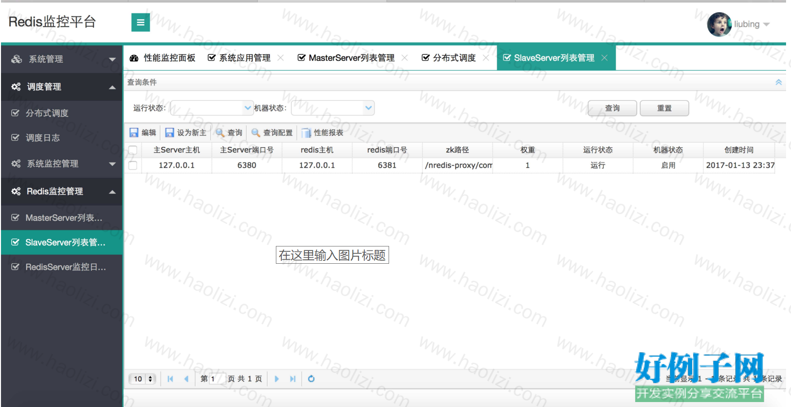791x407 pixels.
Task: Open RedisServer监控日志 in the sidebar
Action: [x=62, y=267]
